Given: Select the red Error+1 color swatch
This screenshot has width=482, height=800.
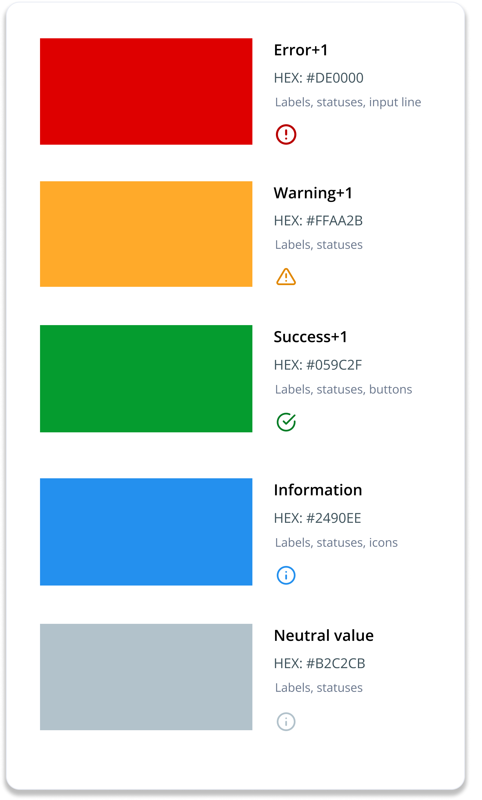Looking at the screenshot, I should [x=146, y=92].
